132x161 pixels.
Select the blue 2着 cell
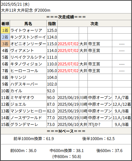[x=5, y=37]
